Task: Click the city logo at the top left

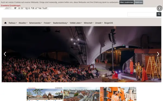Action: [26, 8]
